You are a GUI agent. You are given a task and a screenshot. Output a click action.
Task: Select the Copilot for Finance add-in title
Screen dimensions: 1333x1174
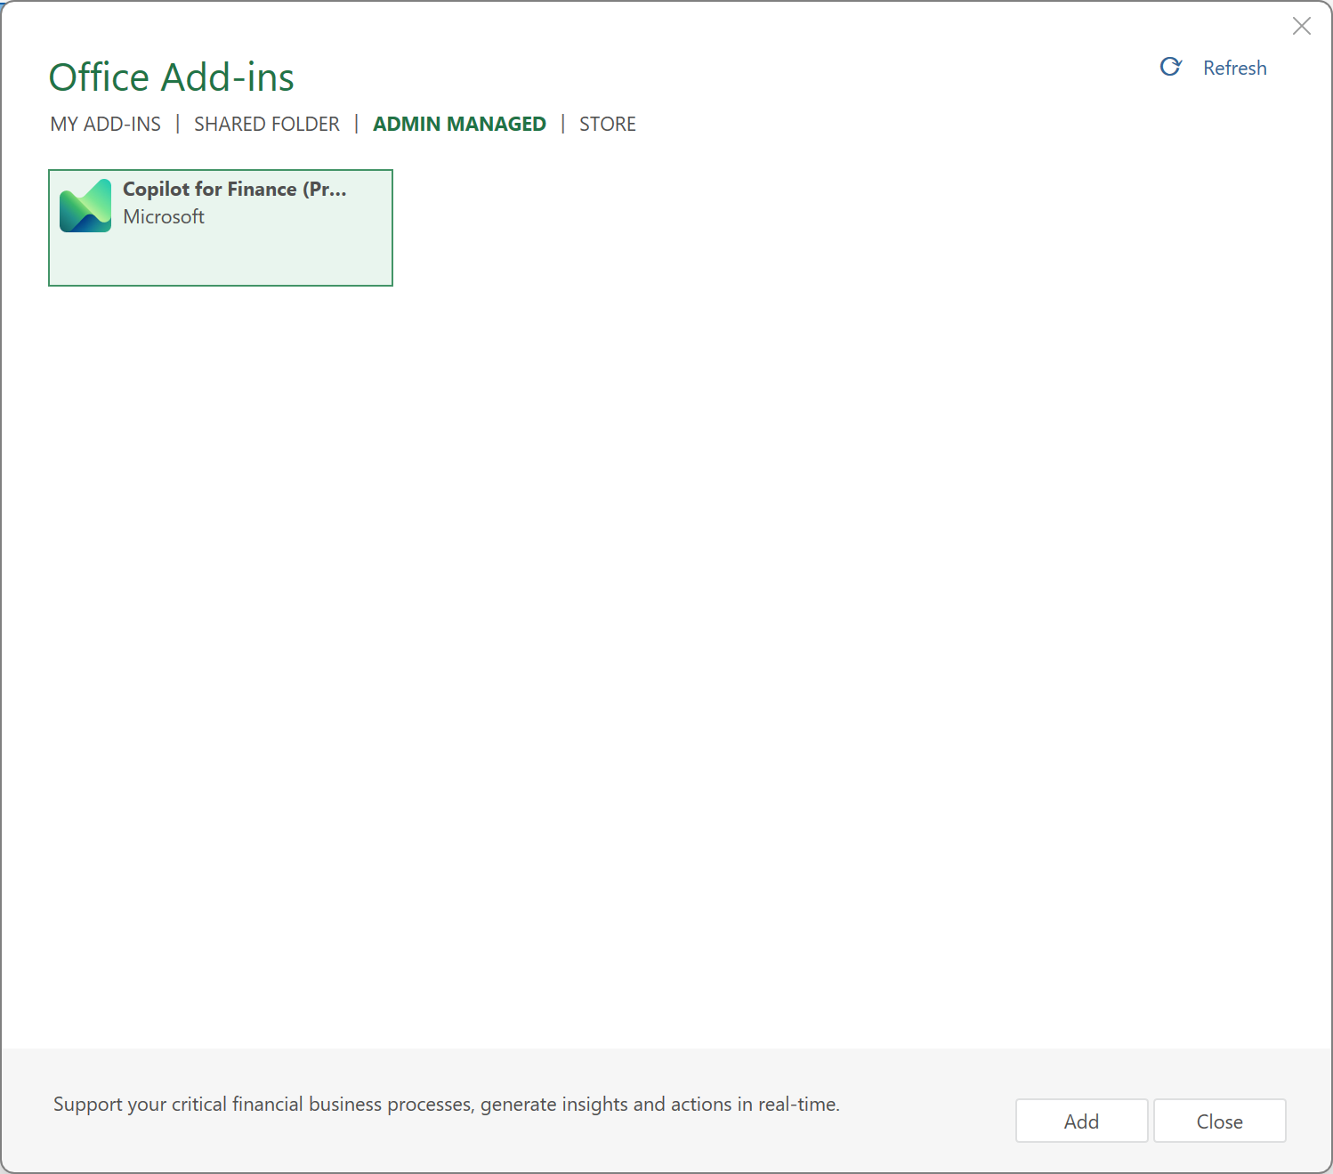235,189
